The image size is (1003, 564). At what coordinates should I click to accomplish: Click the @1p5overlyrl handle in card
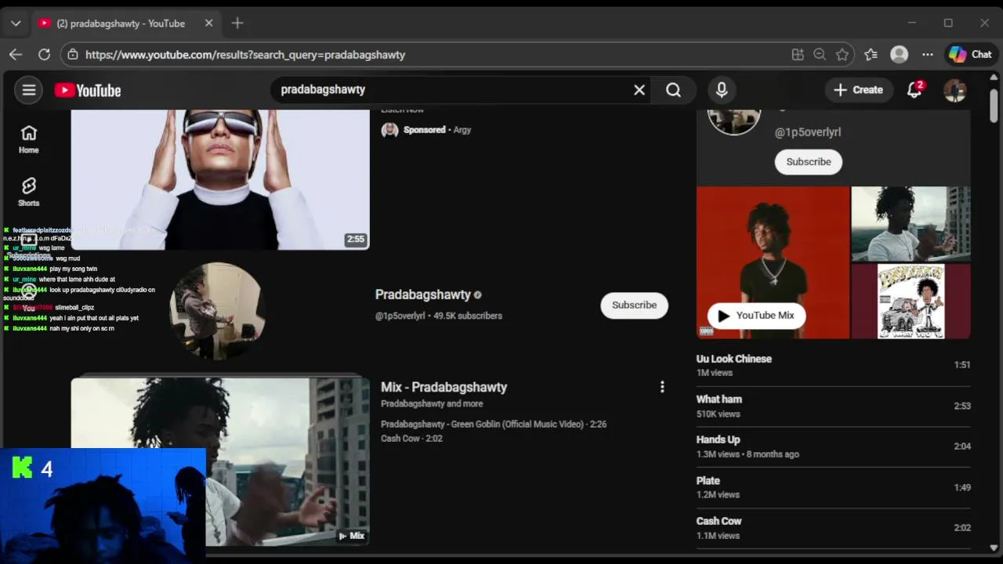(x=807, y=132)
